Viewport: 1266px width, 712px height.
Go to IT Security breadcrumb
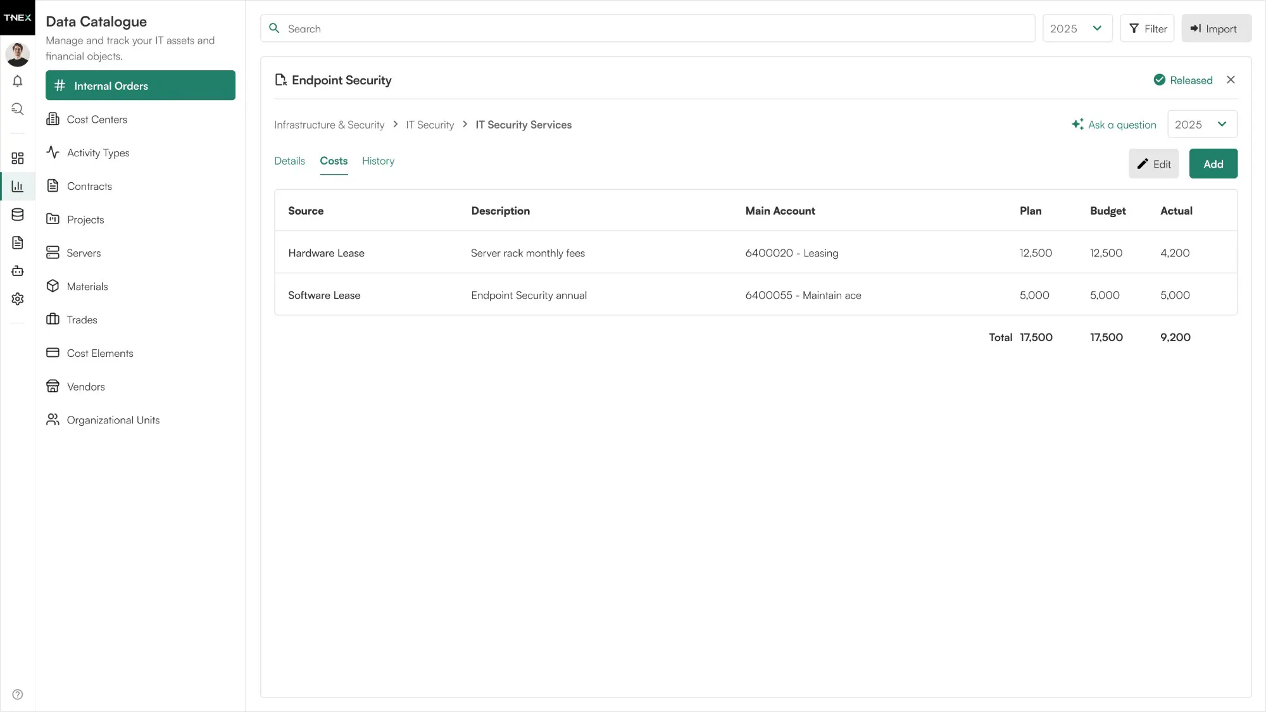430,125
